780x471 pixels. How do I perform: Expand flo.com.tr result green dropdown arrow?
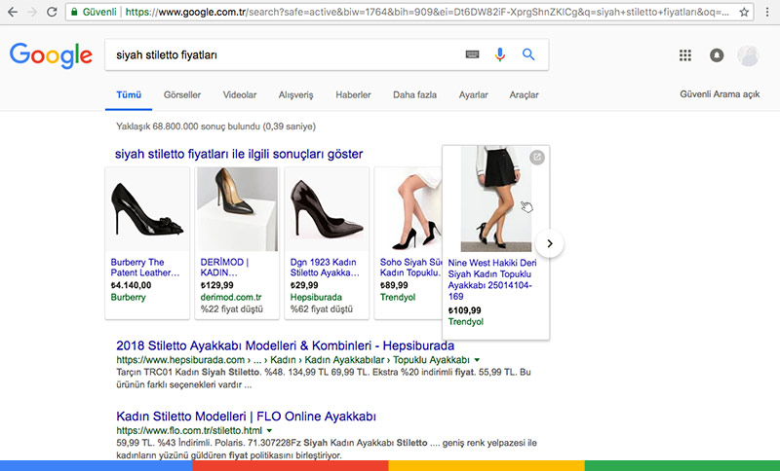tap(270, 430)
